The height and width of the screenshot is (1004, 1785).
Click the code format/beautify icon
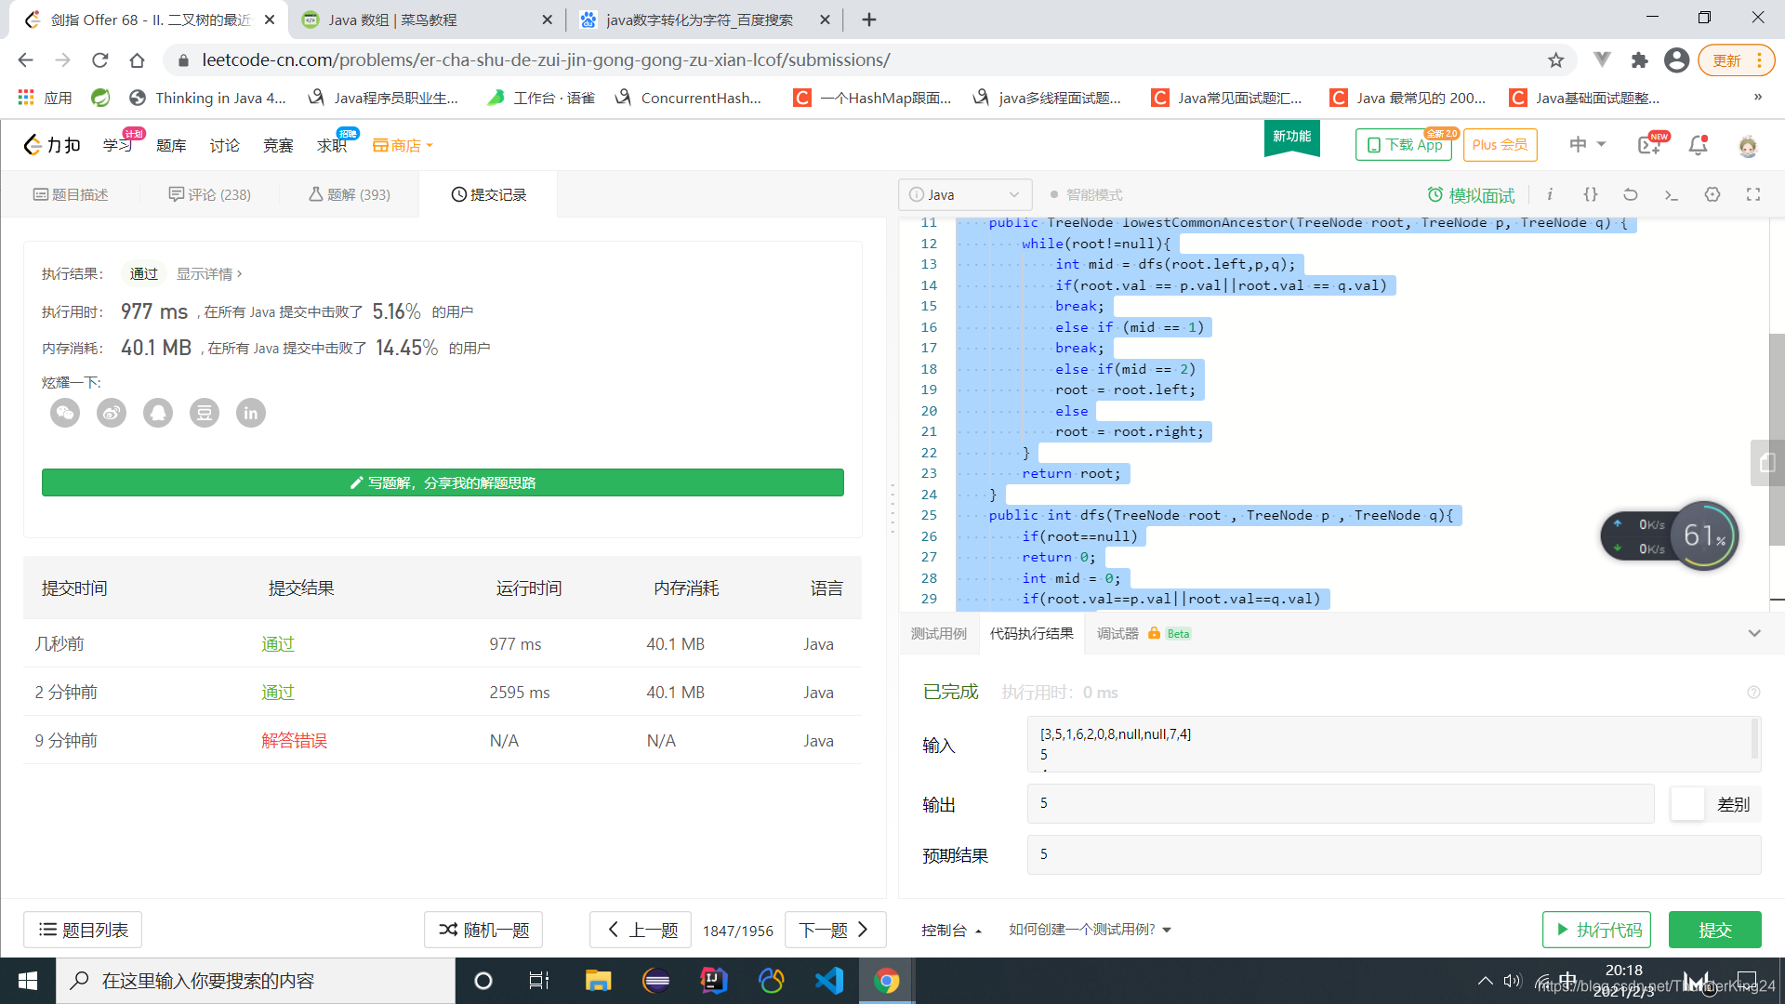tap(1592, 195)
